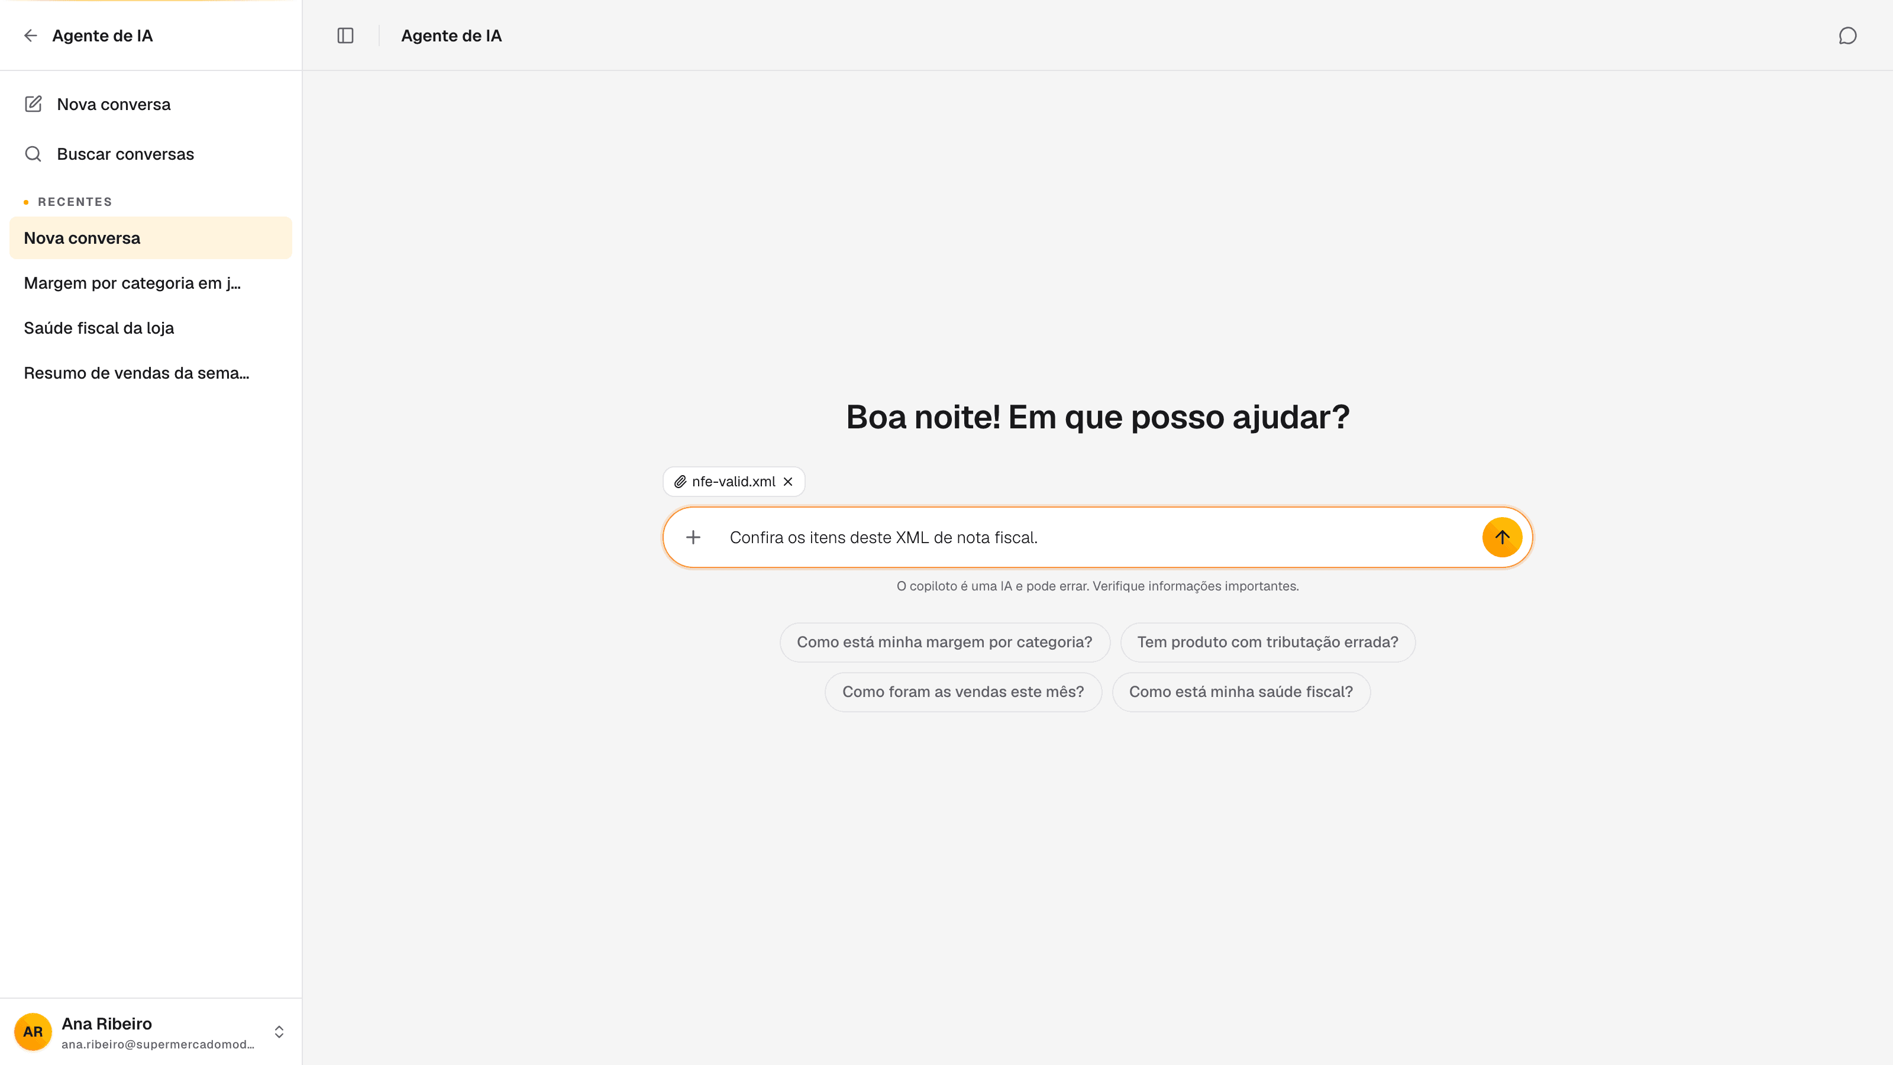The height and width of the screenshot is (1065, 1893).
Task: Send the message with the orange arrow button
Action: click(1502, 537)
